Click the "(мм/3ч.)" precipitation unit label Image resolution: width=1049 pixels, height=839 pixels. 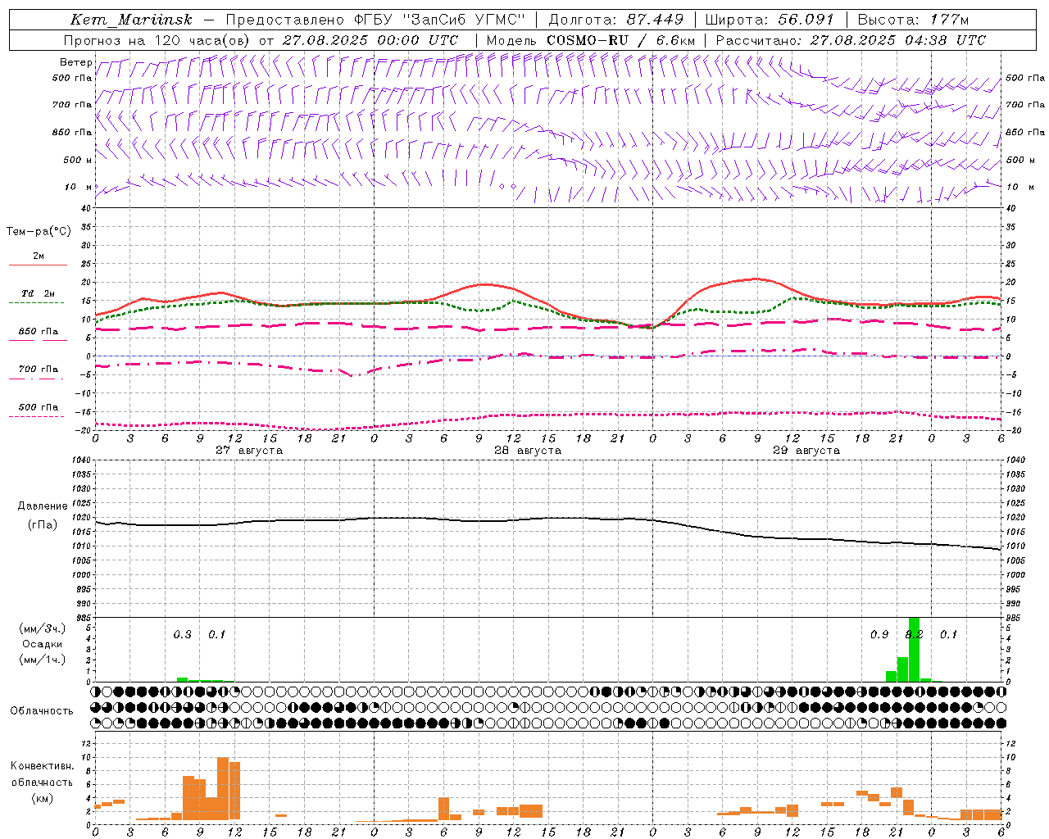tap(43, 628)
